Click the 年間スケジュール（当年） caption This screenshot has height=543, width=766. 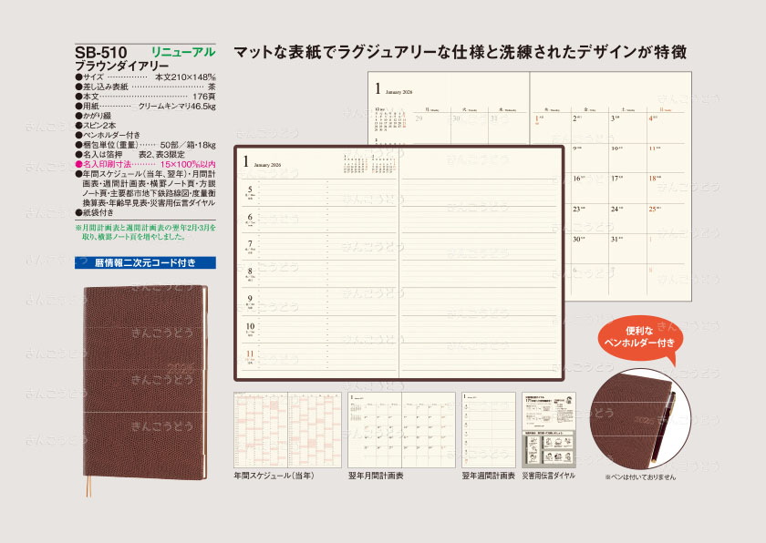pyautogui.click(x=274, y=476)
